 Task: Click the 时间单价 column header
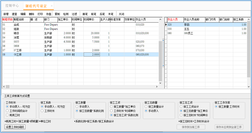click(x=92, y=20)
